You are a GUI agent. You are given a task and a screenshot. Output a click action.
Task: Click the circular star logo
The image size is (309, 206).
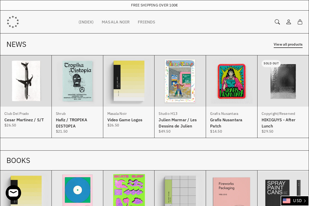(x=13, y=22)
